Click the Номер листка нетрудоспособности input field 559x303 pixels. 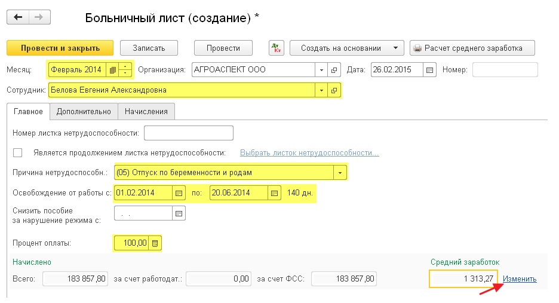[x=189, y=133]
